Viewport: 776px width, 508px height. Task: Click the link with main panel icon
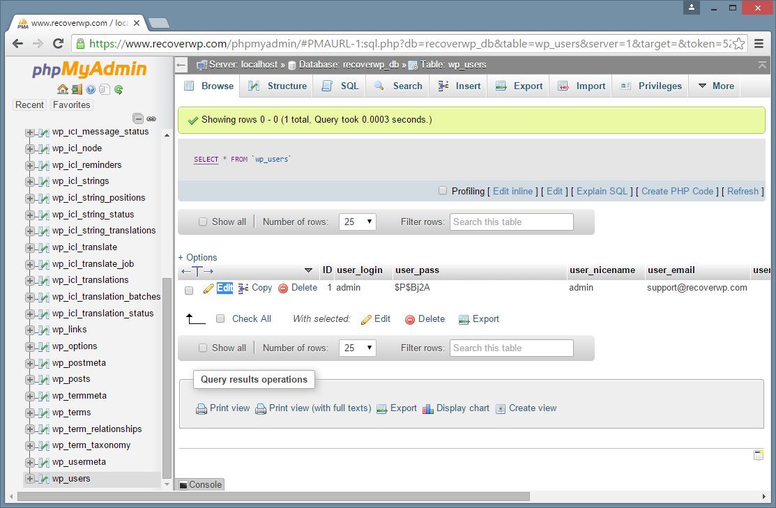click(151, 118)
